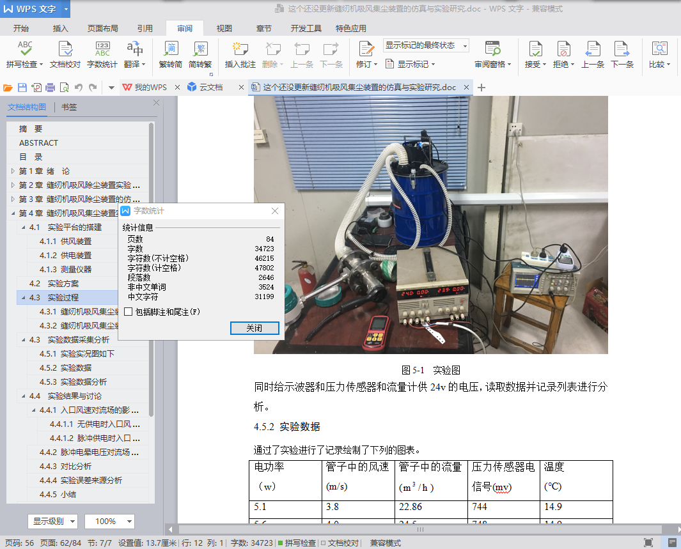
Task: Click the redo arrow icon
Action: (93, 88)
